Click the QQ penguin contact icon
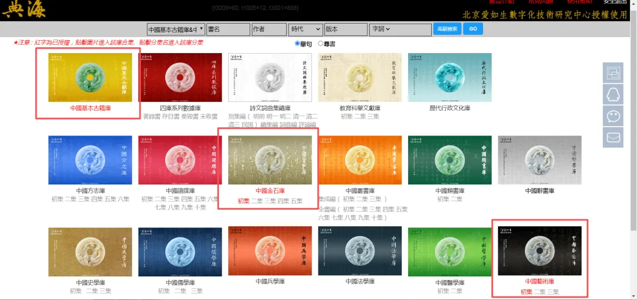This screenshot has height=300, width=637. click(613, 94)
